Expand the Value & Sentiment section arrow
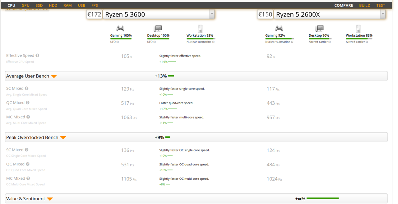The height and width of the screenshot is (204, 398). [x=50, y=199]
